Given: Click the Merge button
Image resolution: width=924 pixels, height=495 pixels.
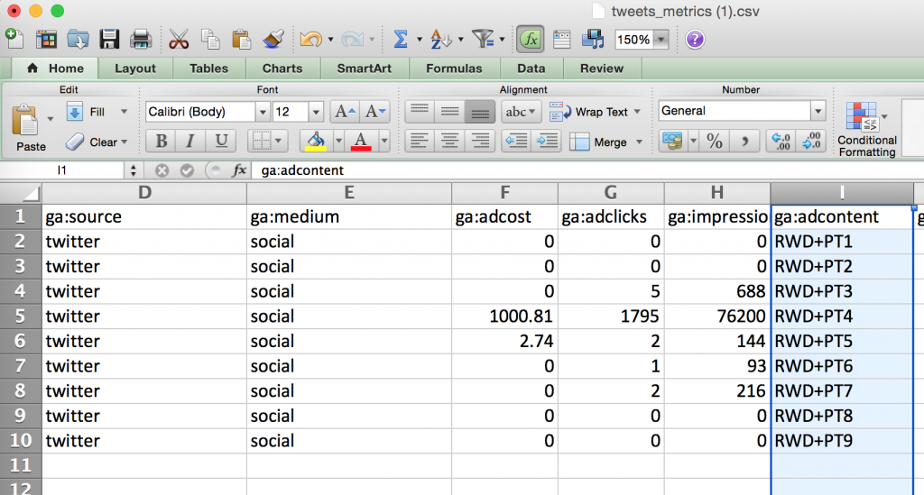Looking at the screenshot, I should [x=599, y=142].
